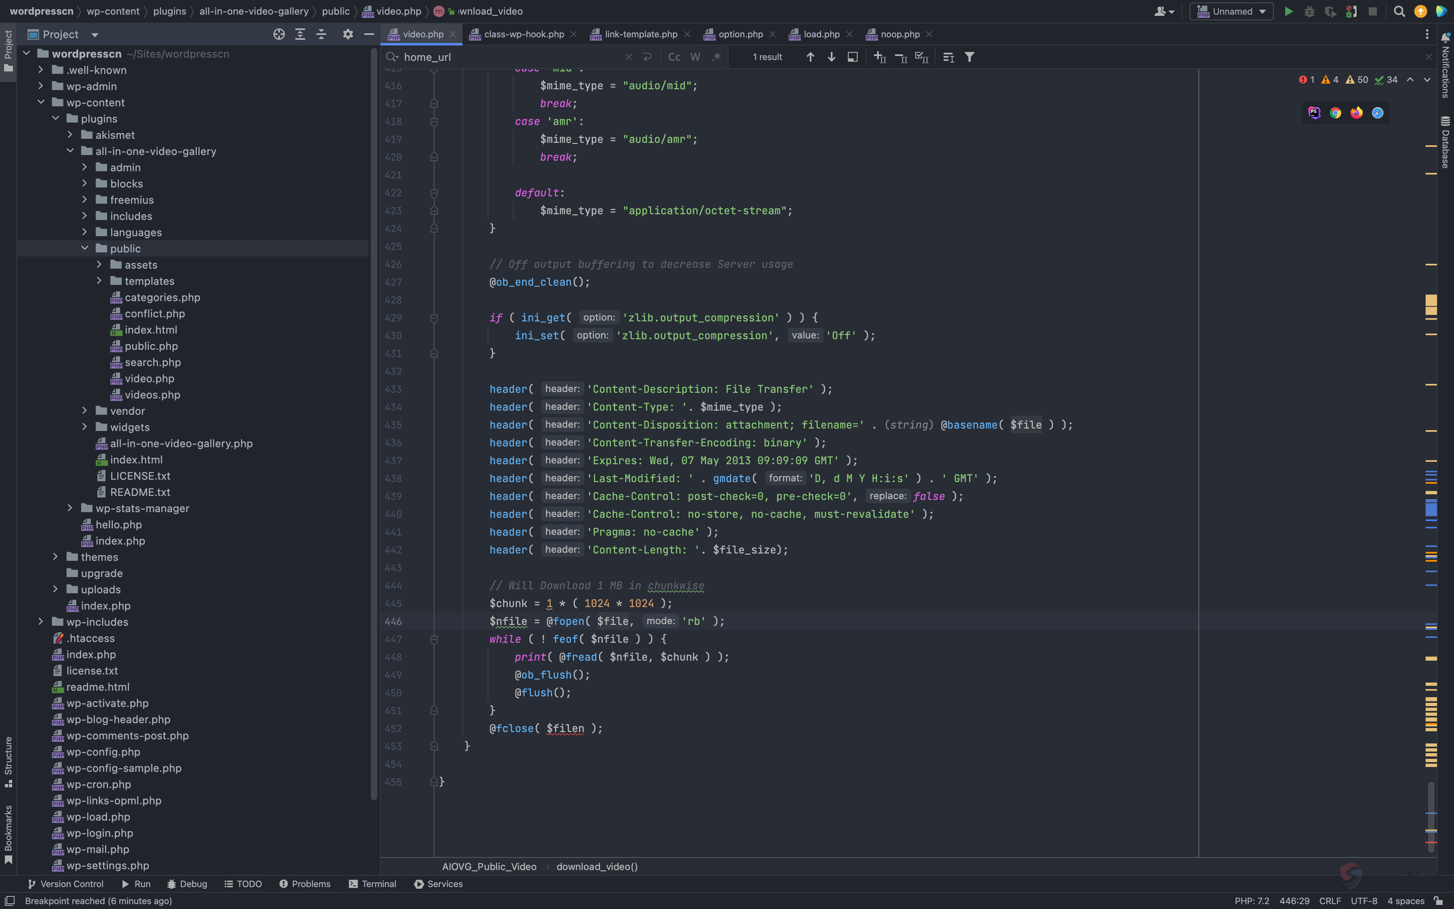Go to next search occurrence arrow
The width and height of the screenshot is (1454, 909).
coord(832,57)
